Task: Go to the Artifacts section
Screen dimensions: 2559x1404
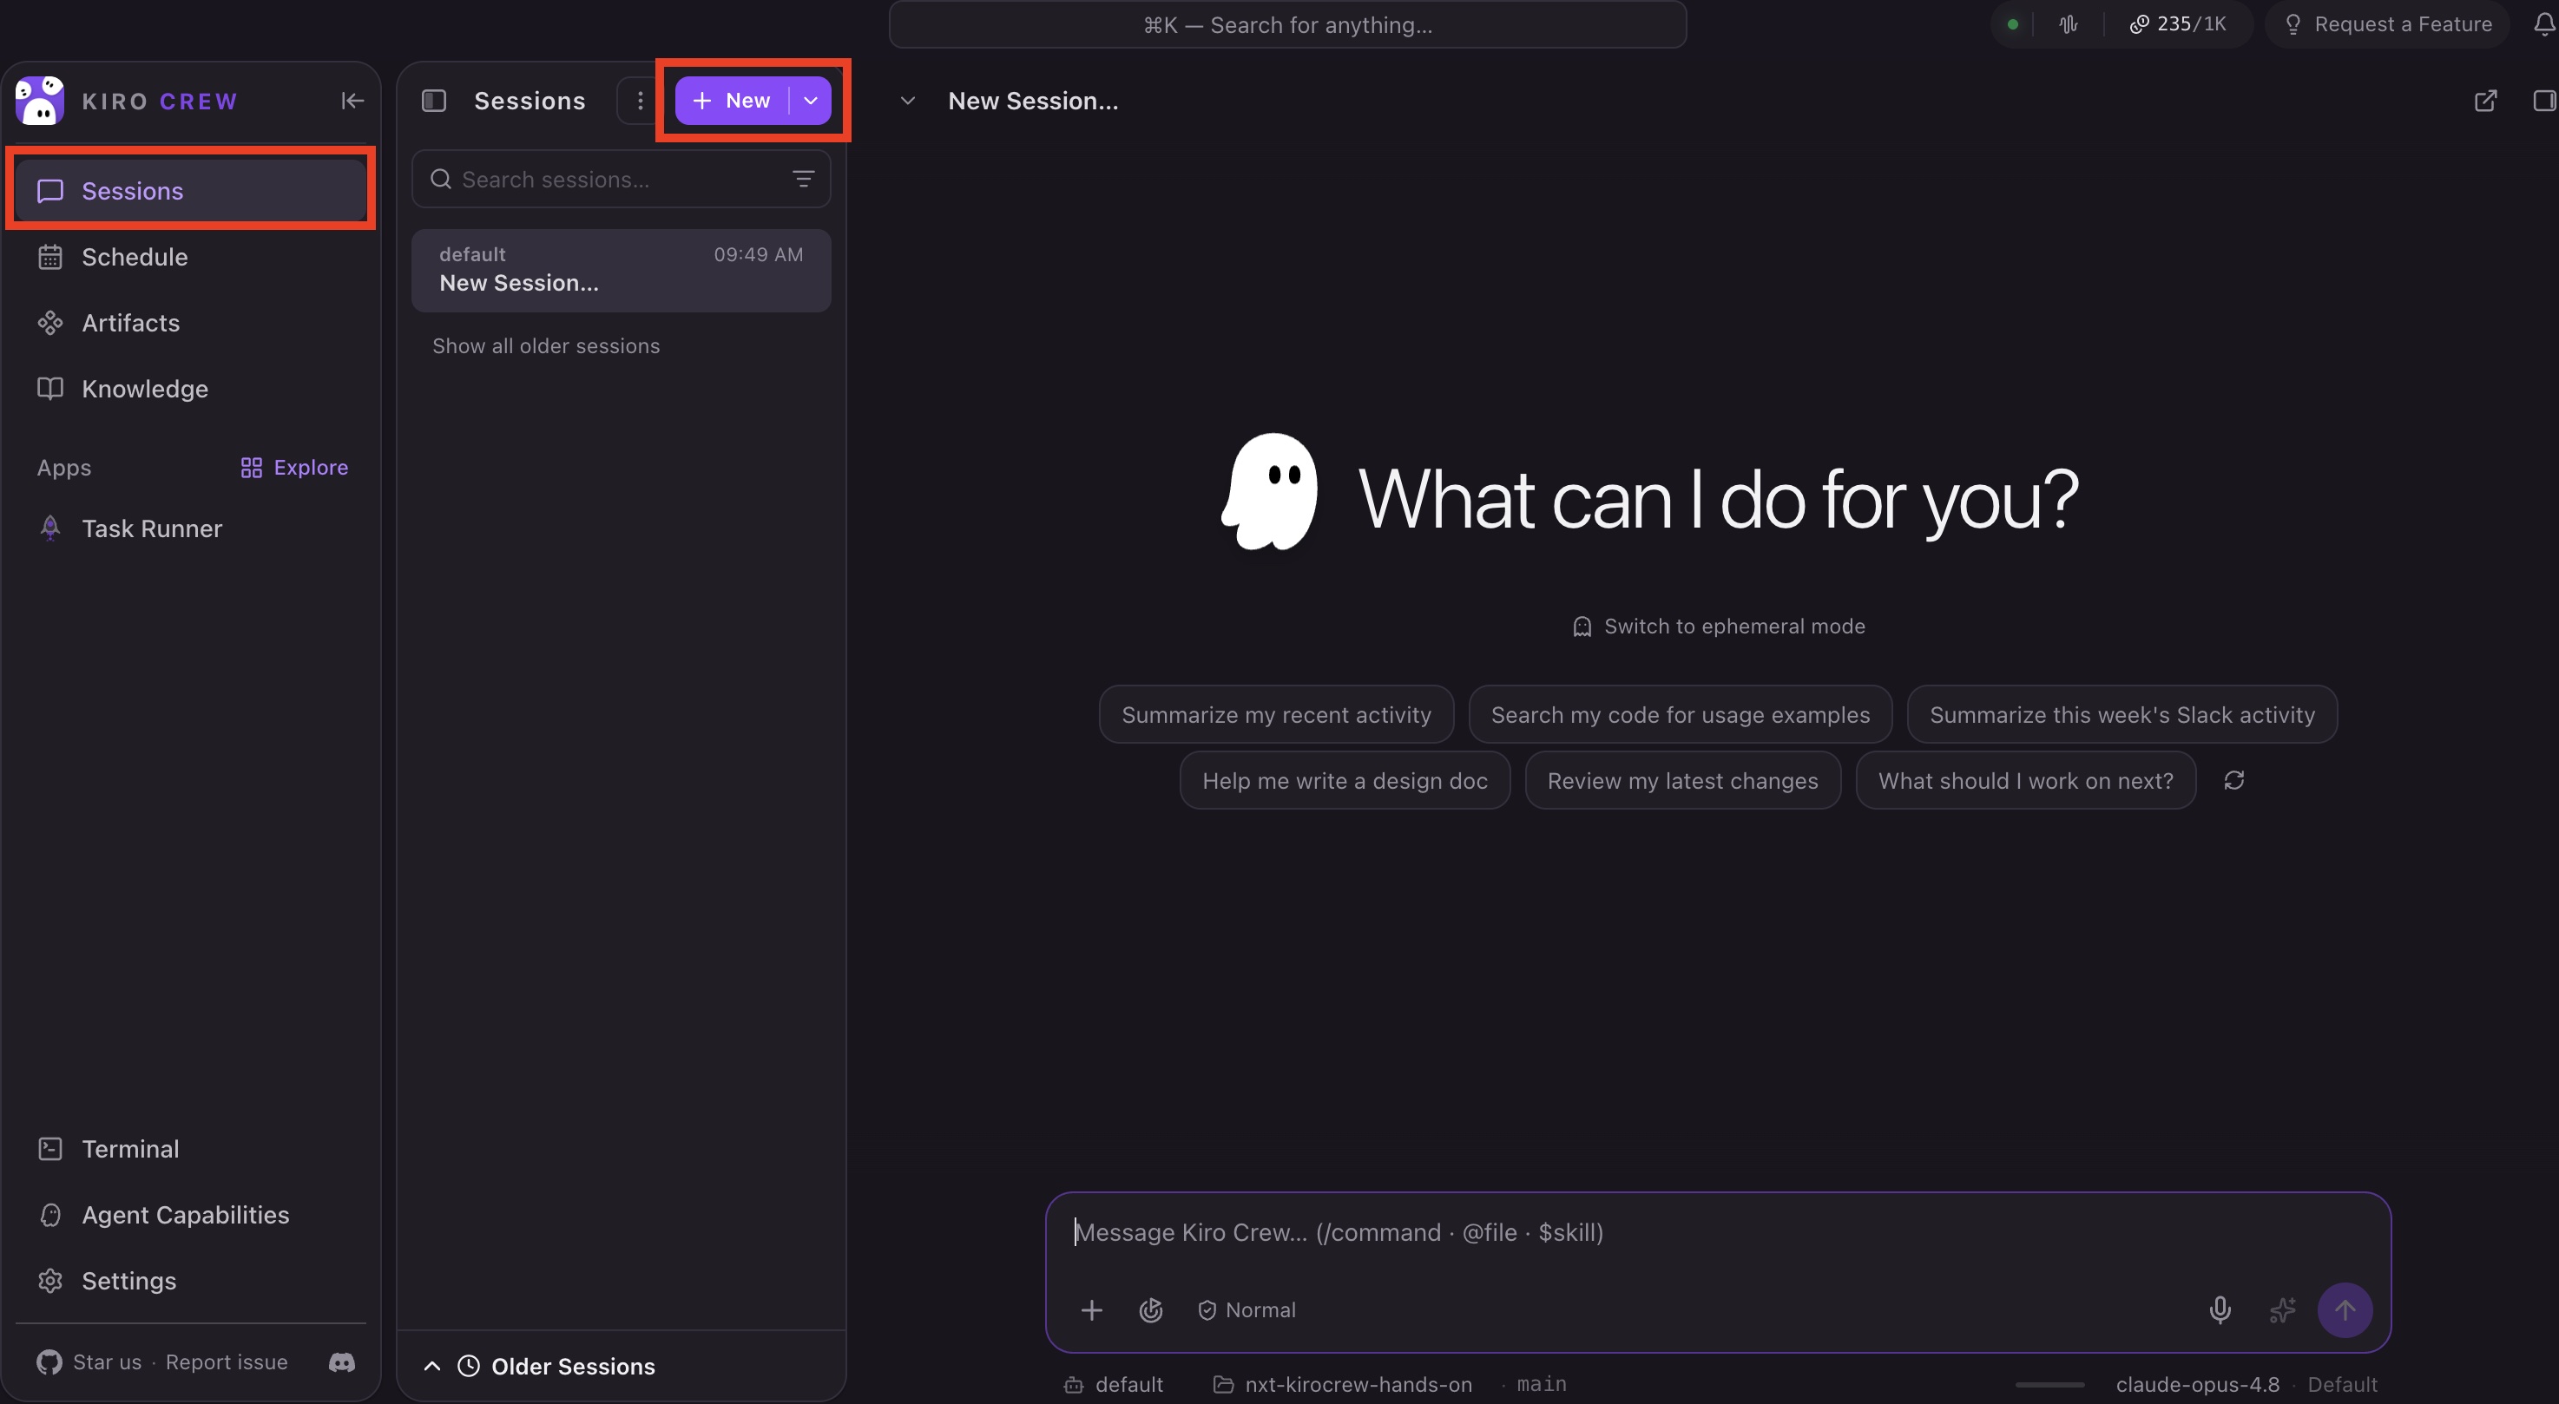Action: (x=191, y=323)
